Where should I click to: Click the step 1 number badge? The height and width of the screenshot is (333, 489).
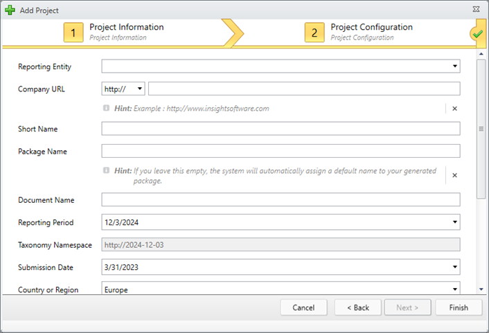point(73,33)
